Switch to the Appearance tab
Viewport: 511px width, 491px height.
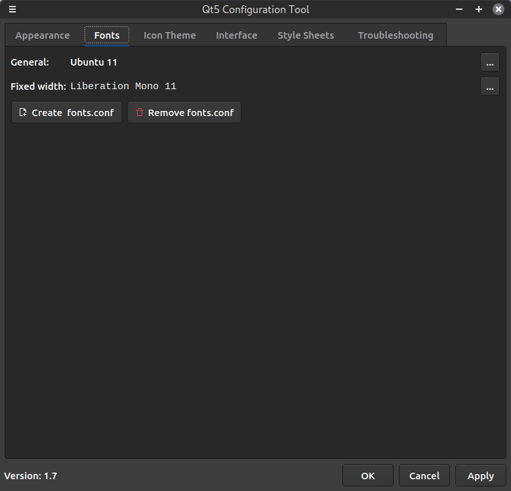(43, 35)
